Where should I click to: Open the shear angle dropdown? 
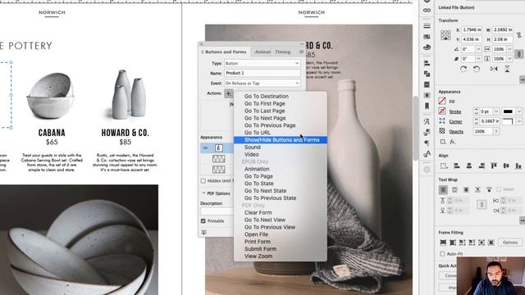click(x=478, y=58)
